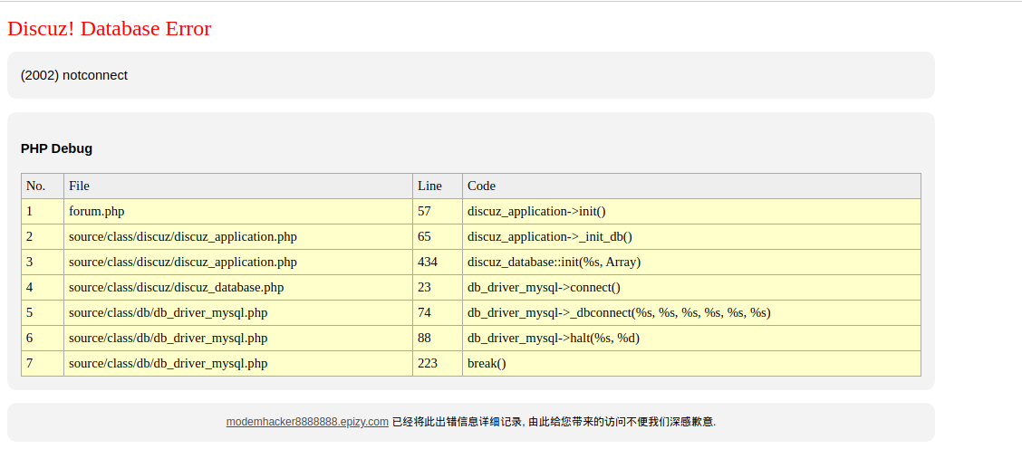Click line number '434'
Image resolution: width=1022 pixels, height=468 pixels.
tap(438, 263)
